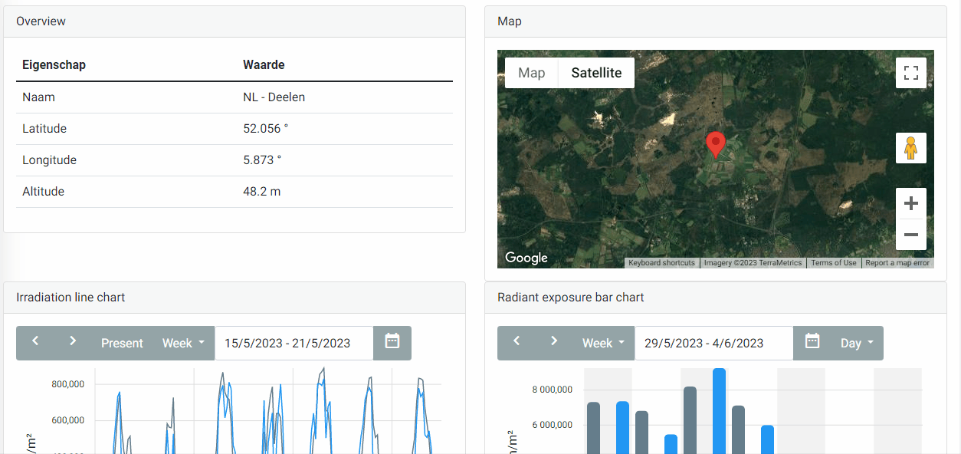This screenshot has width=961, height=454.
Task: Open Week dropdown in radiant exposure chart
Action: click(603, 343)
